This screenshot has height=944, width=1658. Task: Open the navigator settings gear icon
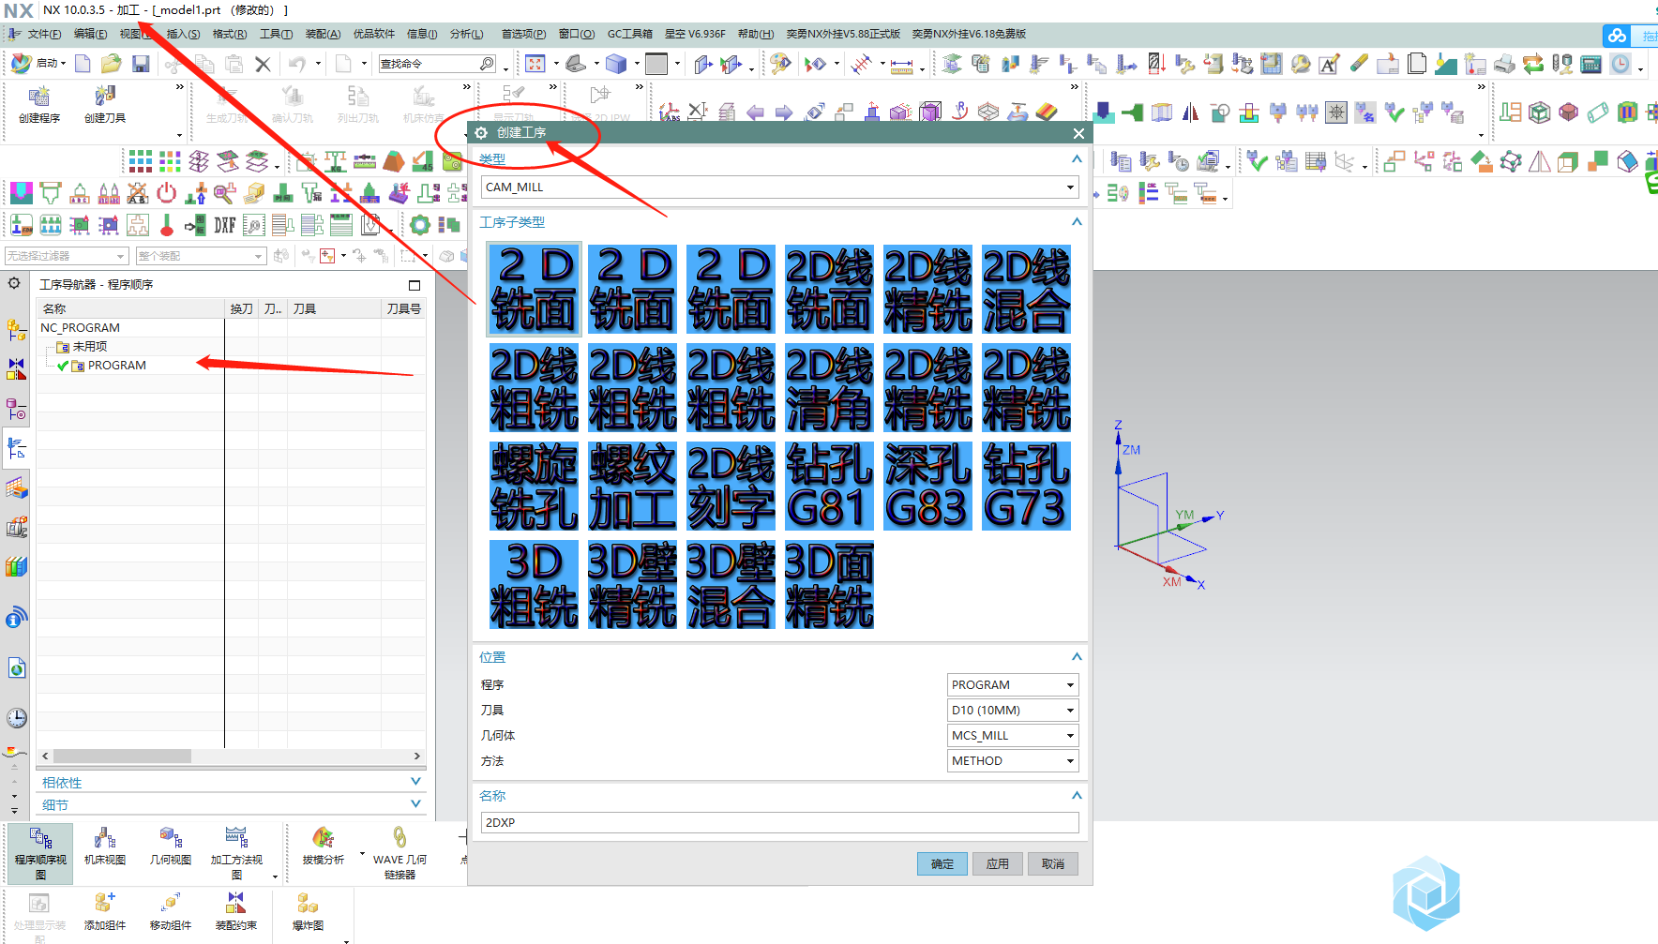pos(14,283)
